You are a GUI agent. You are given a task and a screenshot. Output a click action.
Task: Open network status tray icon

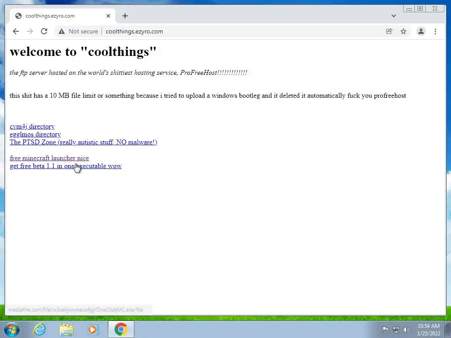(x=396, y=330)
